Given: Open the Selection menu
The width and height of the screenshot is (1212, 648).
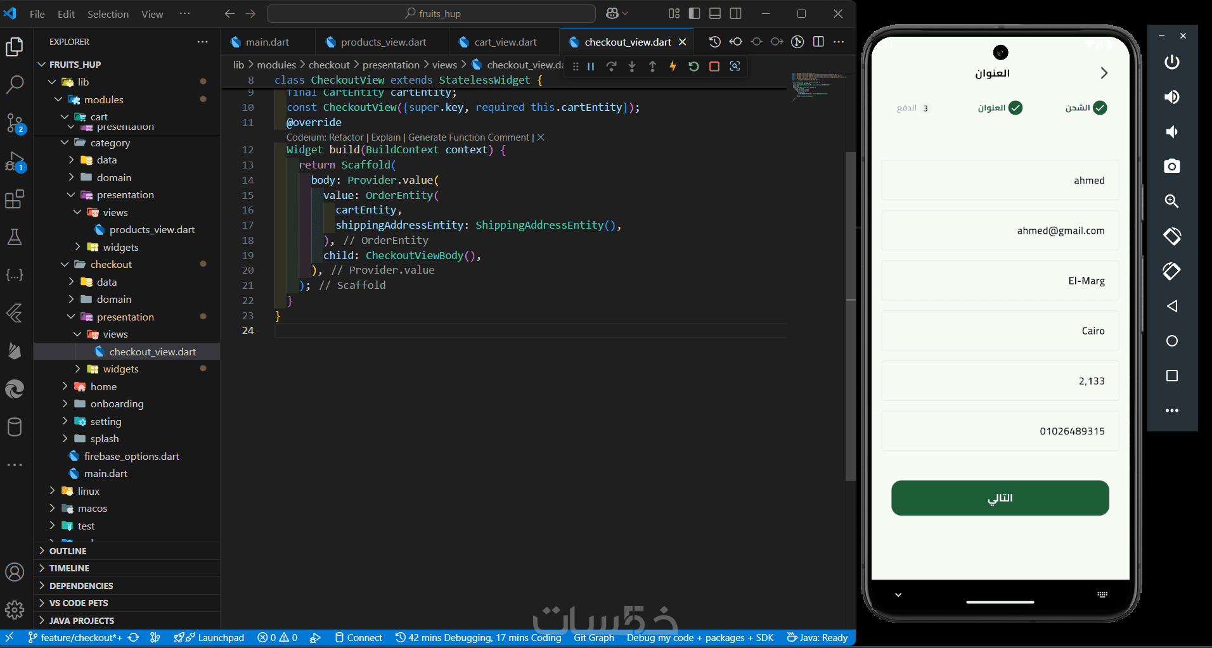Looking at the screenshot, I should click(108, 14).
